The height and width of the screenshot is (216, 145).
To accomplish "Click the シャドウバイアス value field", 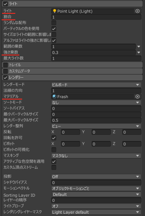I will [96, 183].
